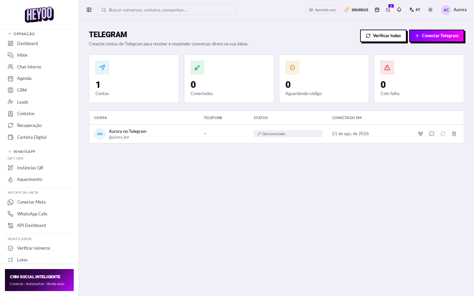Viewport: 474px width, 296px height.
Task: Focus the Buscar conversas search field
Action: (x=167, y=10)
